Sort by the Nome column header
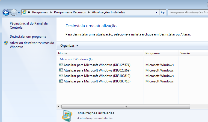Viewport: 208px width, 122px height. pos(100,53)
